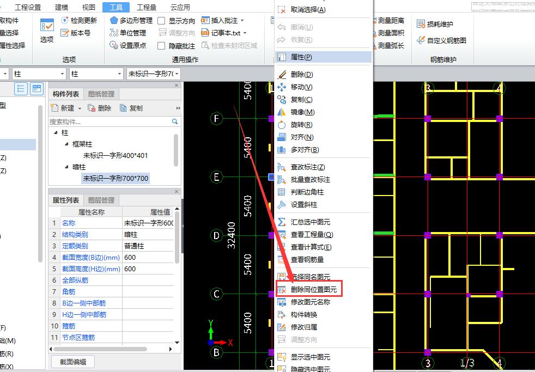Click 截面宽度(B边)(mm) property link

(x=91, y=258)
